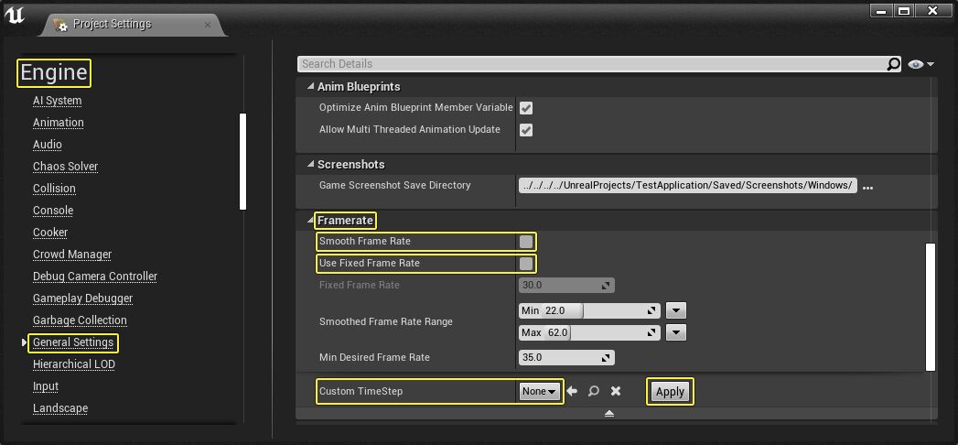Click the Custom TimeStep label
This screenshot has width=958, height=445.
pyautogui.click(x=361, y=391)
